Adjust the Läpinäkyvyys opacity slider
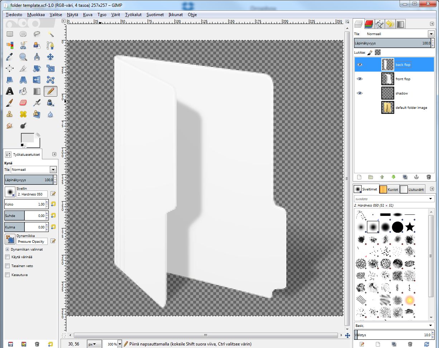The image size is (439, 348). (x=394, y=43)
